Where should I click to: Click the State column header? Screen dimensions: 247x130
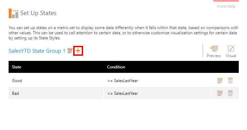pos(16,67)
